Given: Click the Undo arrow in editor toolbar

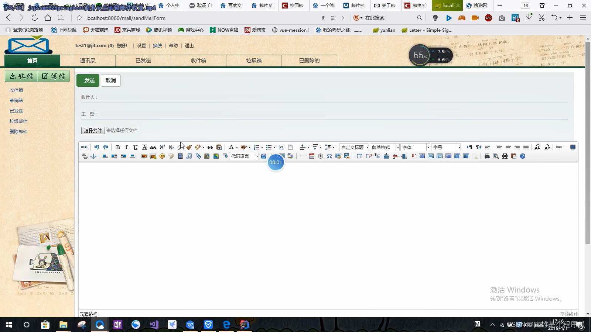Looking at the screenshot, I should tap(97, 147).
